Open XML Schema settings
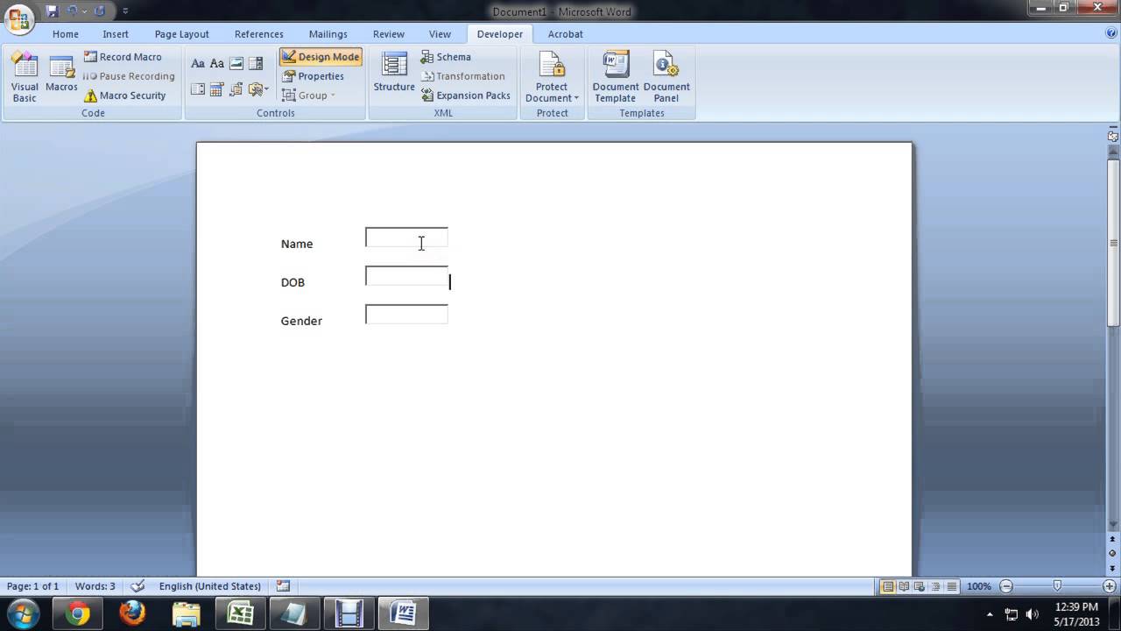 [x=446, y=57]
